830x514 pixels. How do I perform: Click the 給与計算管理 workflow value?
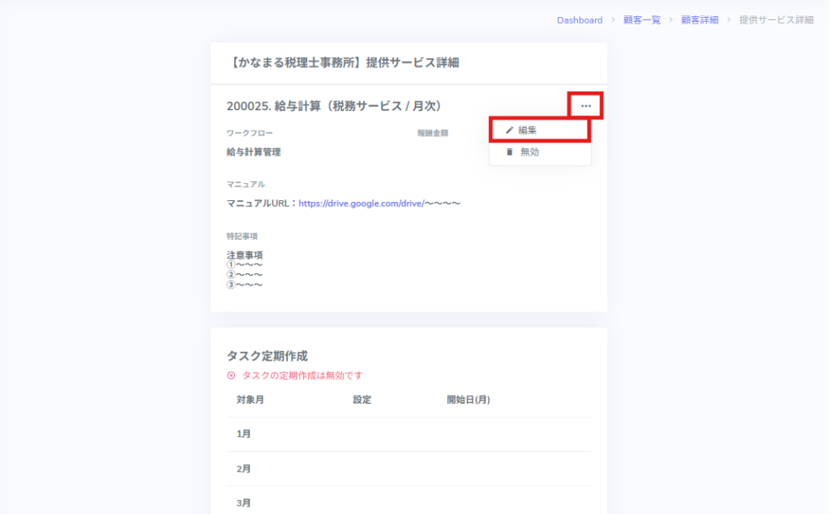pos(254,152)
